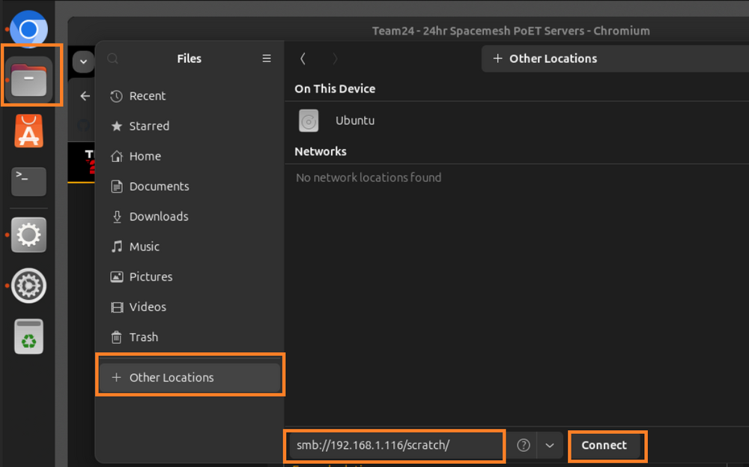This screenshot has width=749, height=467.
Task: Select Starred in the sidebar
Action: (x=190, y=126)
